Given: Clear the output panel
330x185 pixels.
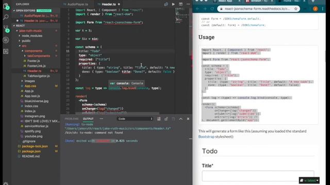Looking at the screenshot, I should tap(159, 119).
